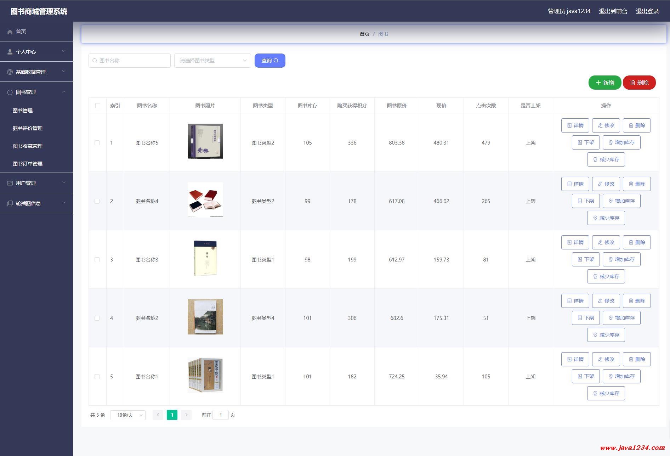The width and height of the screenshot is (670, 456).
Task: Click bulb icon in 图书名称2 row 减少库存 button
Action: click(595, 335)
